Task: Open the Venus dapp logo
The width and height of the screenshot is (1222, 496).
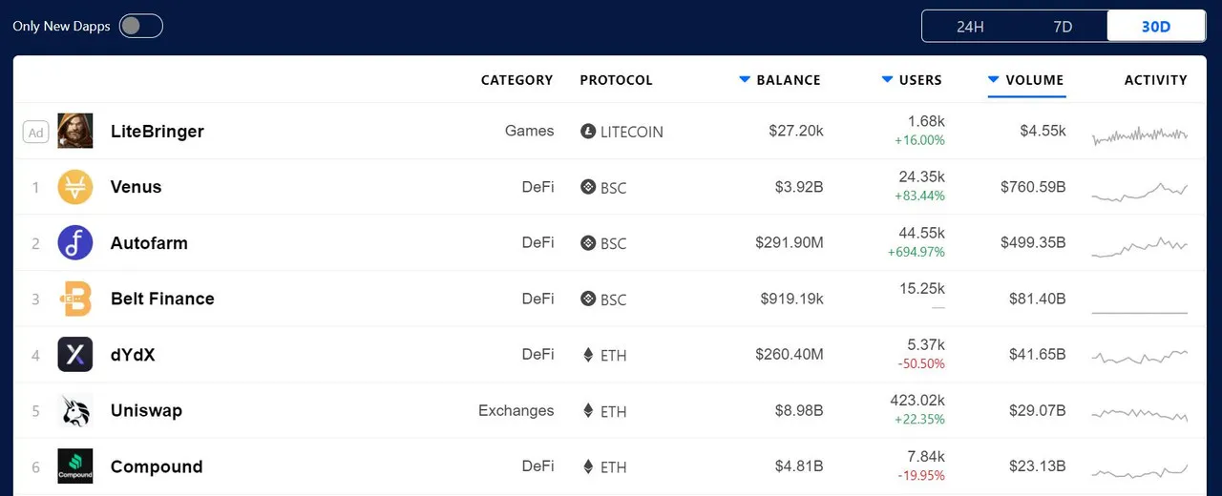Action: pos(75,187)
